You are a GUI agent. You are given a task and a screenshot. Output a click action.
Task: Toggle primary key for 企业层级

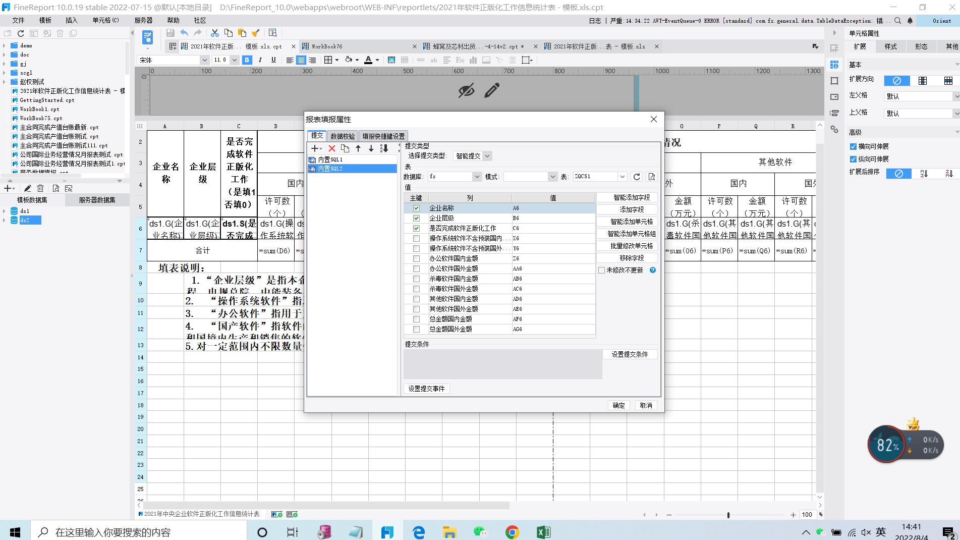[x=416, y=218]
